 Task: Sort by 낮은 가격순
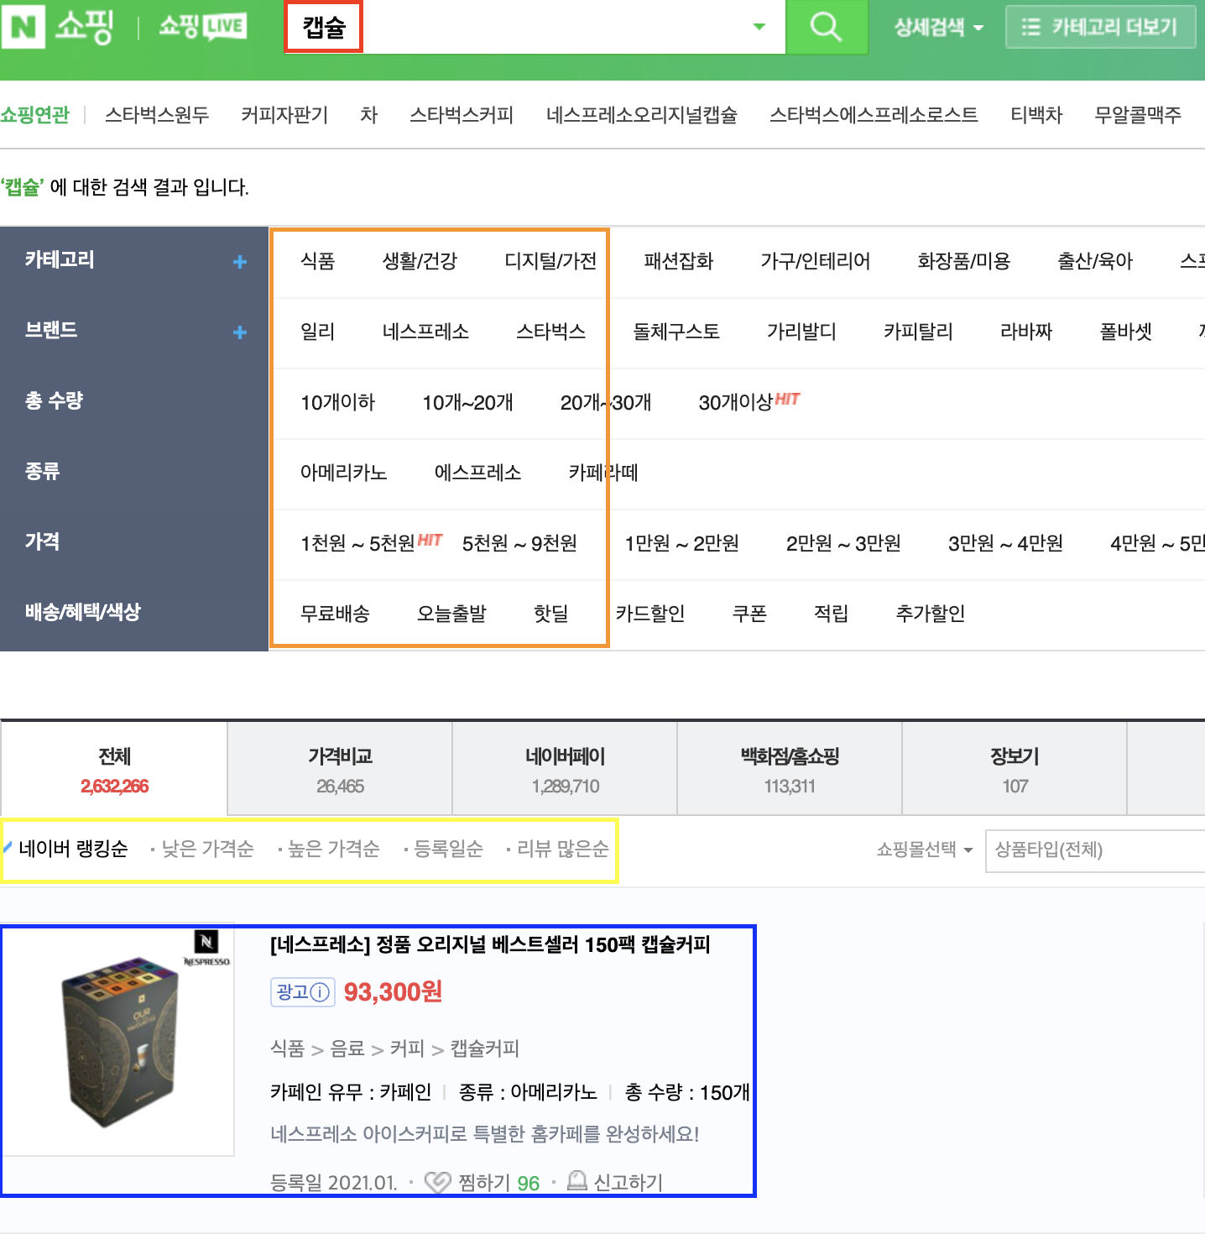(x=207, y=849)
